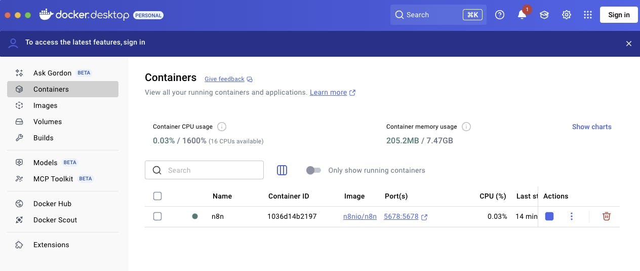Open the n8nio/n8n image link
This screenshot has height=271, width=640.
pyautogui.click(x=360, y=216)
